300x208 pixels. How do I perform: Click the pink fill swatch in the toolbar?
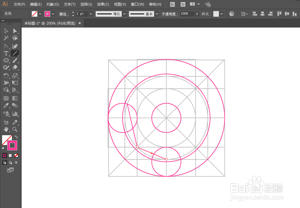[12, 145]
